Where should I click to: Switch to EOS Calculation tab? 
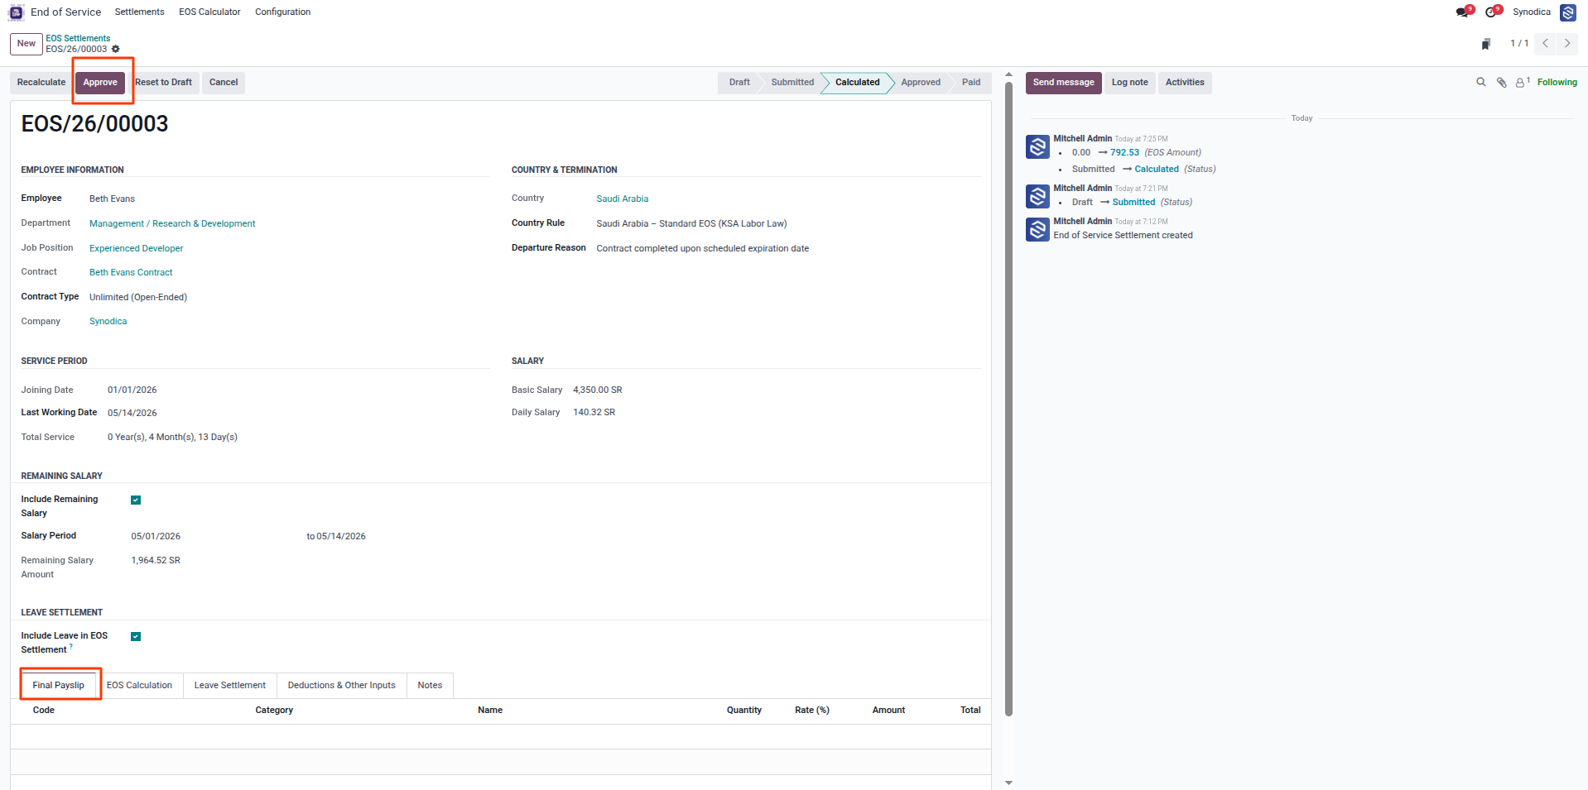coord(139,685)
